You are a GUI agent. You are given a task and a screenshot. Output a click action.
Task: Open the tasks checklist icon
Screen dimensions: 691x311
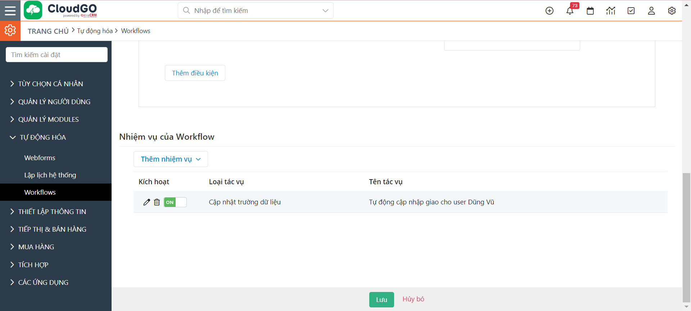click(631, 11)
